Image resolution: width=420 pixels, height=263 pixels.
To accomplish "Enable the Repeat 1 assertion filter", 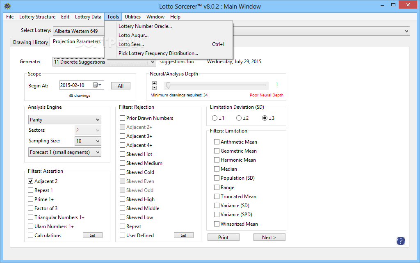I will pyautogui.click(x=30, y=190).
